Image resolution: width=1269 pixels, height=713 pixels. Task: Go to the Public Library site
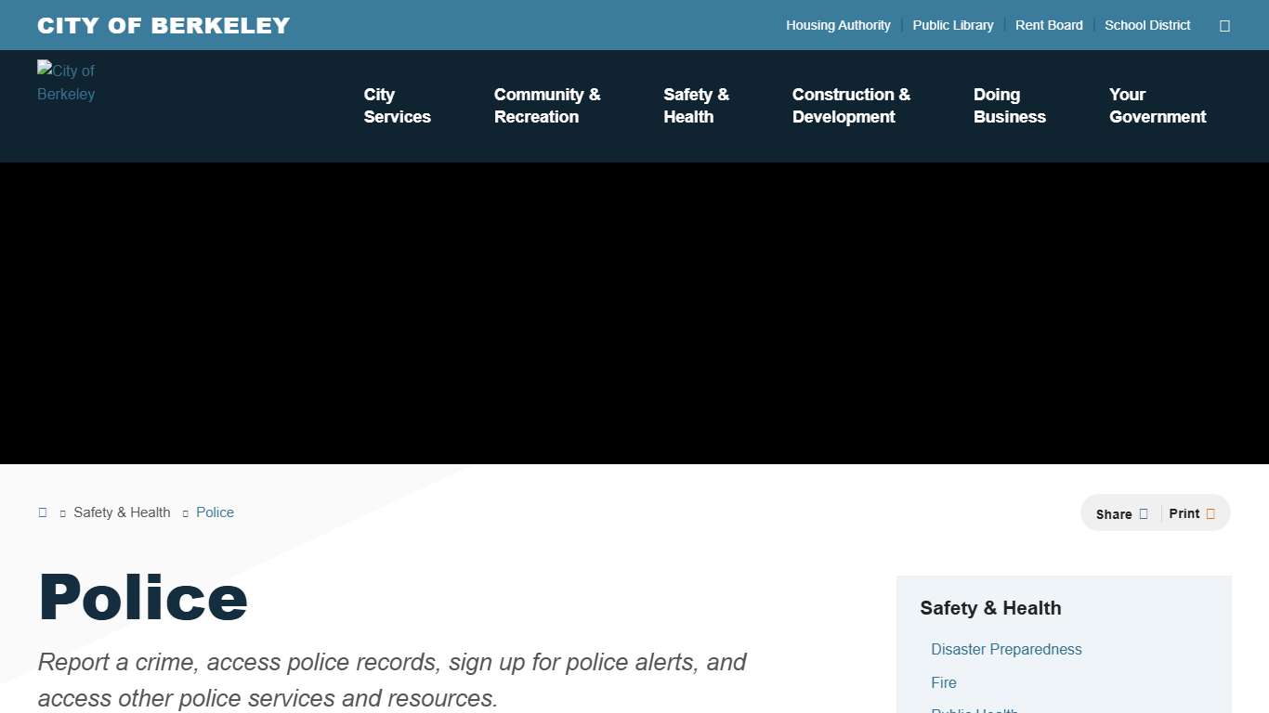[x=952, y=25]
